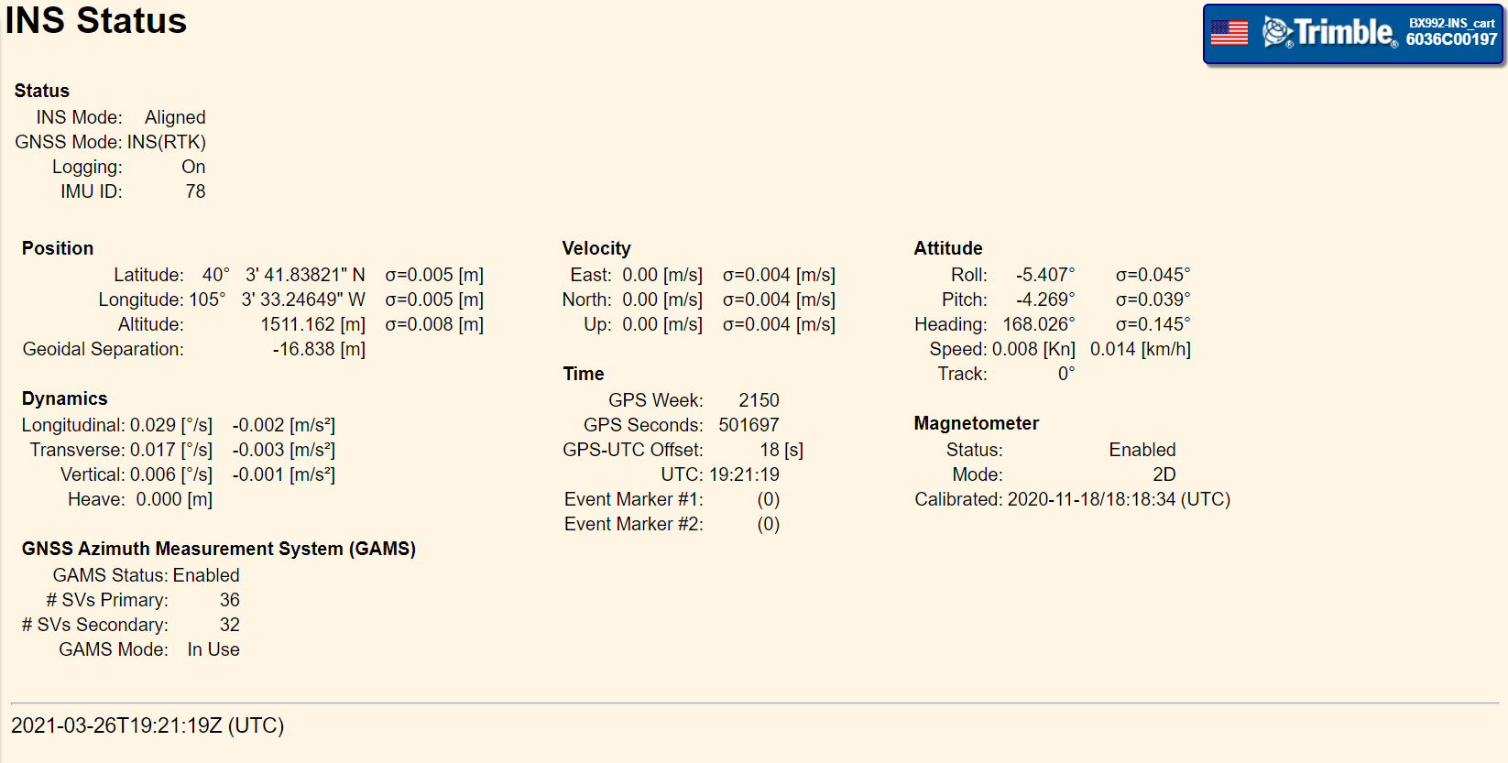Click the GPS Week 2150 value
Viewport: 1508px width, 763px height.
[x=759, y=400]
